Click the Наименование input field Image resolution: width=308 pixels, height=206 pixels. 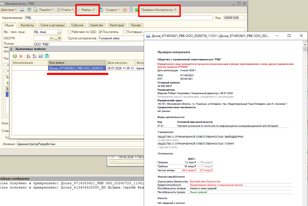[119, 18]
